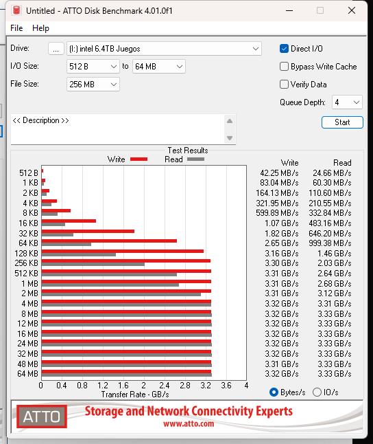This screenshot has height=444, width=373.
Task: Click the 64 KB red write bar
Action: click(x=109, y=241)
